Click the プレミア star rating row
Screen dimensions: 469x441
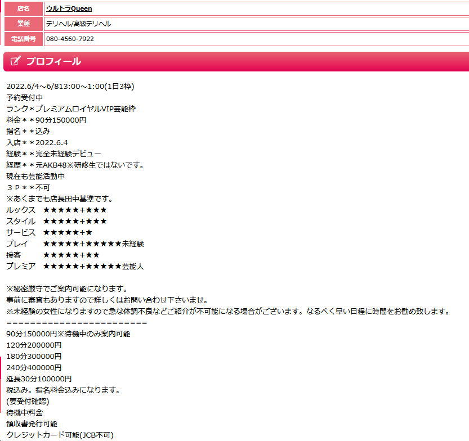pyautogui.click(x=75, y=266)
